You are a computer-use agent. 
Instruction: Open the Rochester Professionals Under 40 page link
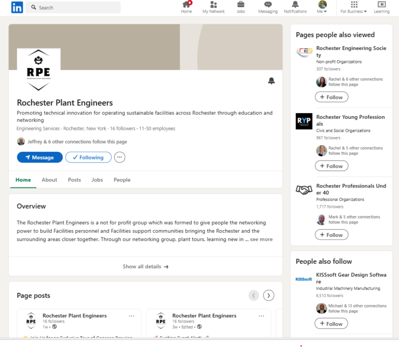pyautogui.click(x=351, y=189)
